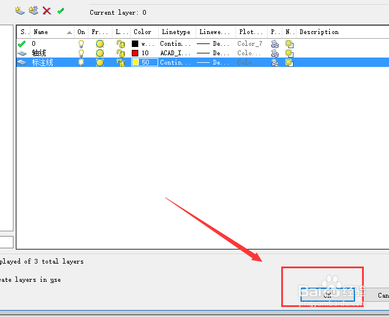This screenshot has height=317, width=389.
Task: Toggle freeze sun icon for layer 轴线
Action: [100, 53]
